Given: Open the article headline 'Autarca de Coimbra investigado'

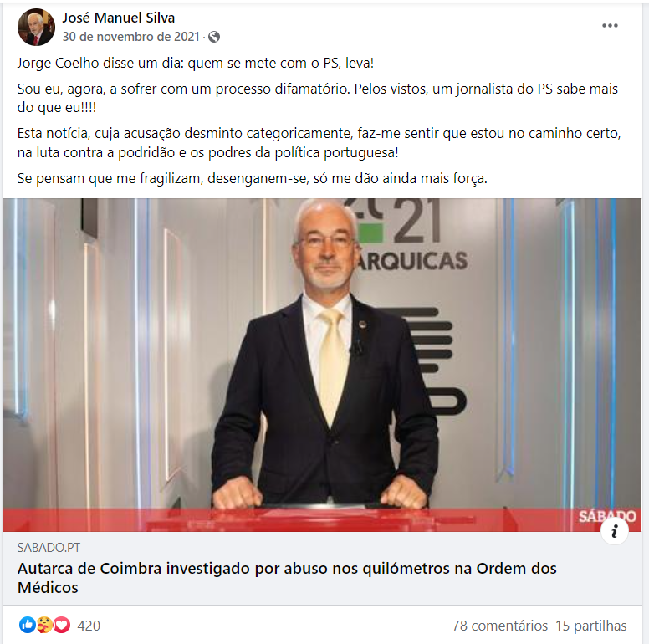Looking at the screenshot, I should tap(287, 578).
